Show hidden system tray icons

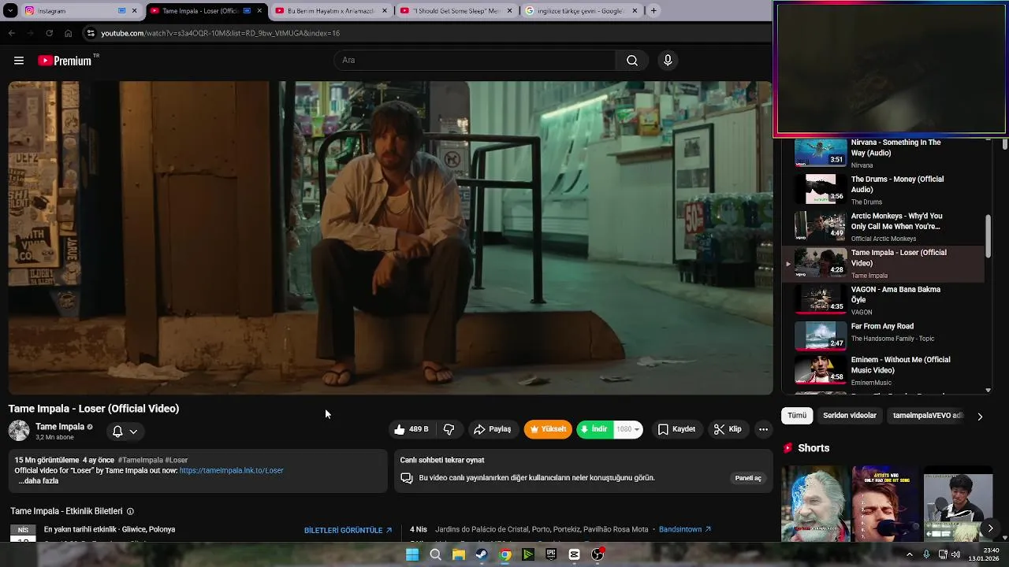click(x=909, y=554)
